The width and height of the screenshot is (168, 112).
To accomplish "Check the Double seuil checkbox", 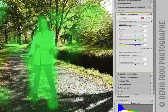I will click(129, 103).
